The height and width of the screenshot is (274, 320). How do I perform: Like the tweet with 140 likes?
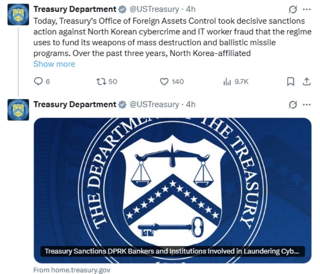[x=165, y=82]
